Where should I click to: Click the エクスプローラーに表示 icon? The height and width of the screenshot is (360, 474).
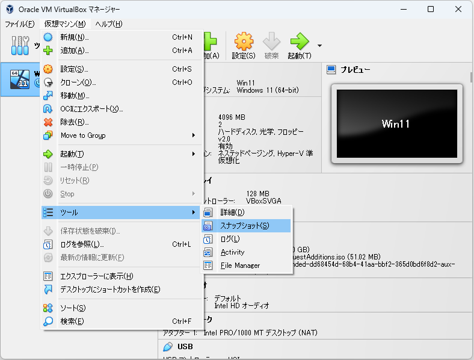click(x=48, y=276)
